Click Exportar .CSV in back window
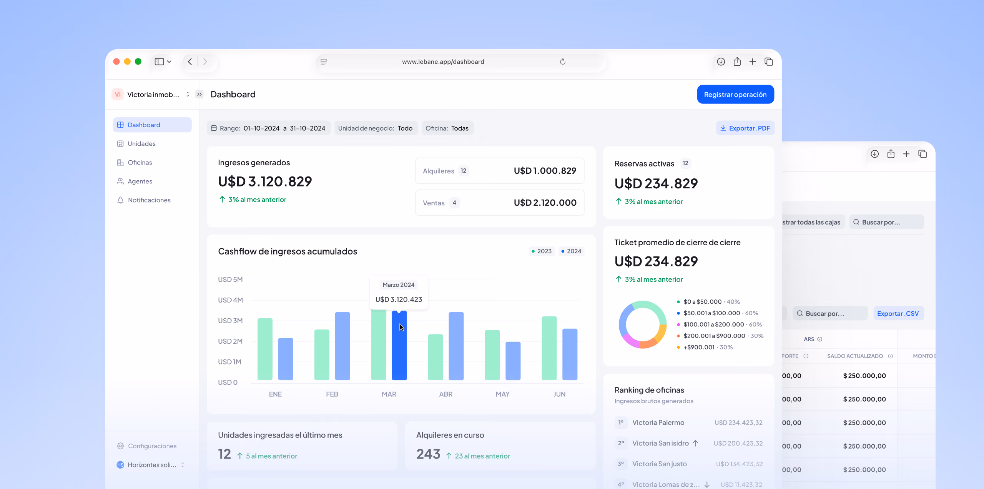The height and width of the screenshot is (489, 984). click(898, 314)
